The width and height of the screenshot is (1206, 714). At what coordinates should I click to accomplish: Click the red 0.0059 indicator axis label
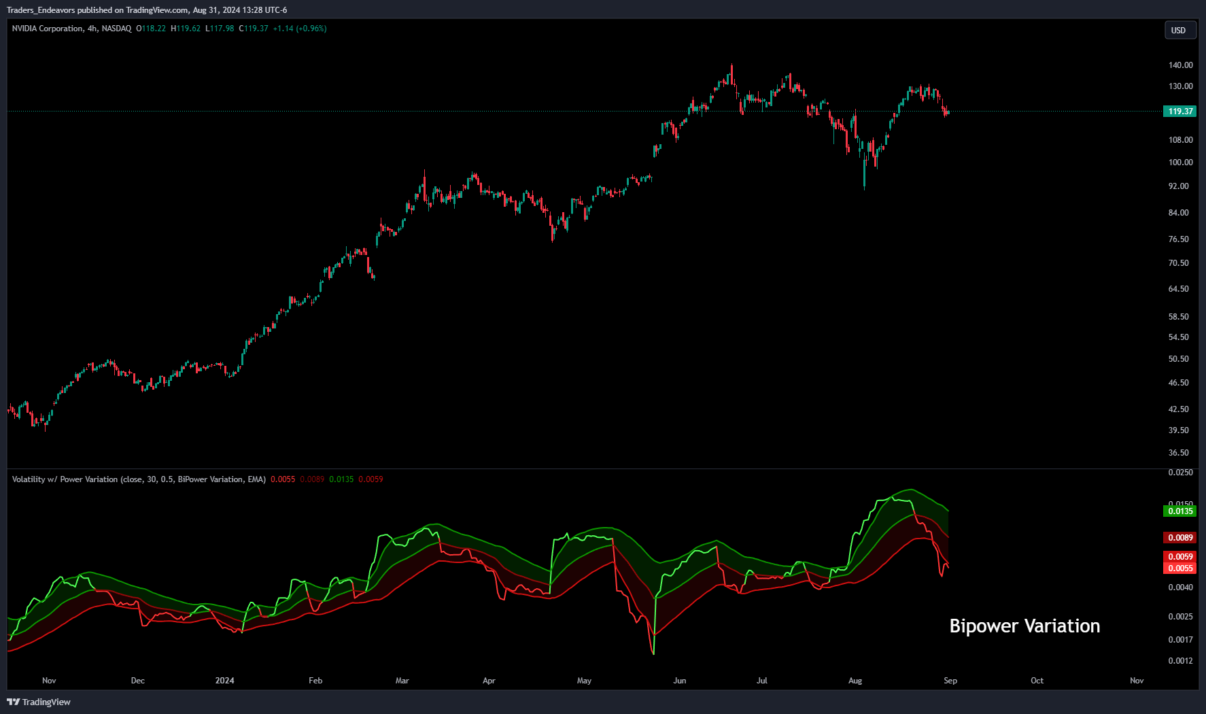(x=1180, y=557)
